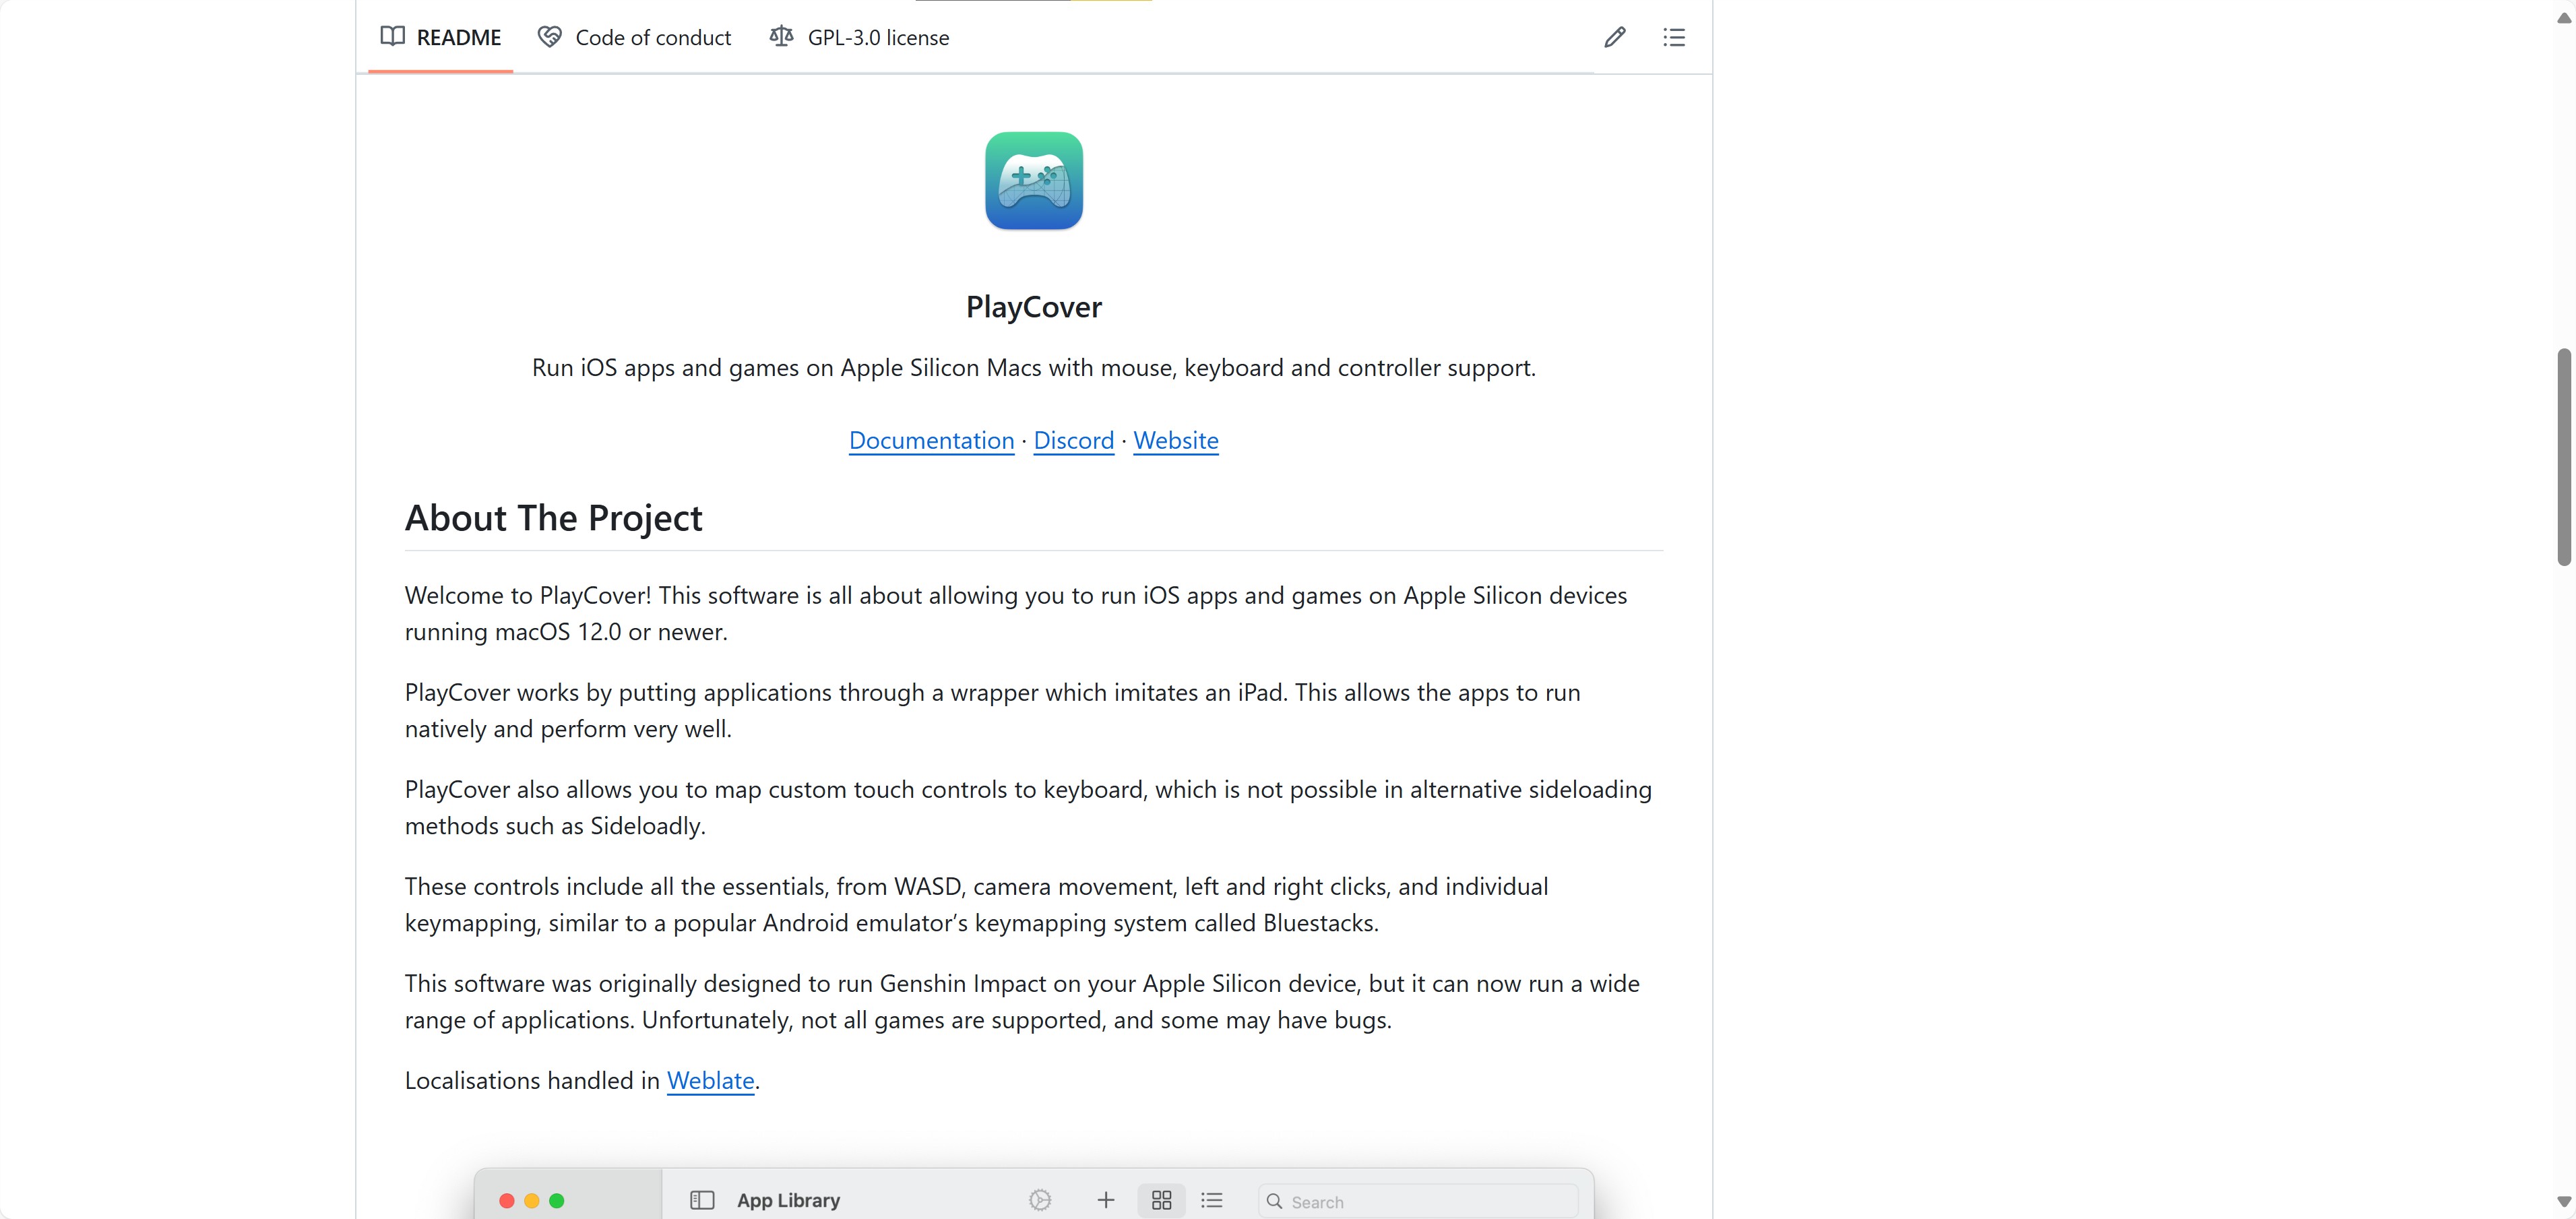Open the Discord link
Screen dimensions: 2576x1219
pyautogui.click(x=1073, y=440)
